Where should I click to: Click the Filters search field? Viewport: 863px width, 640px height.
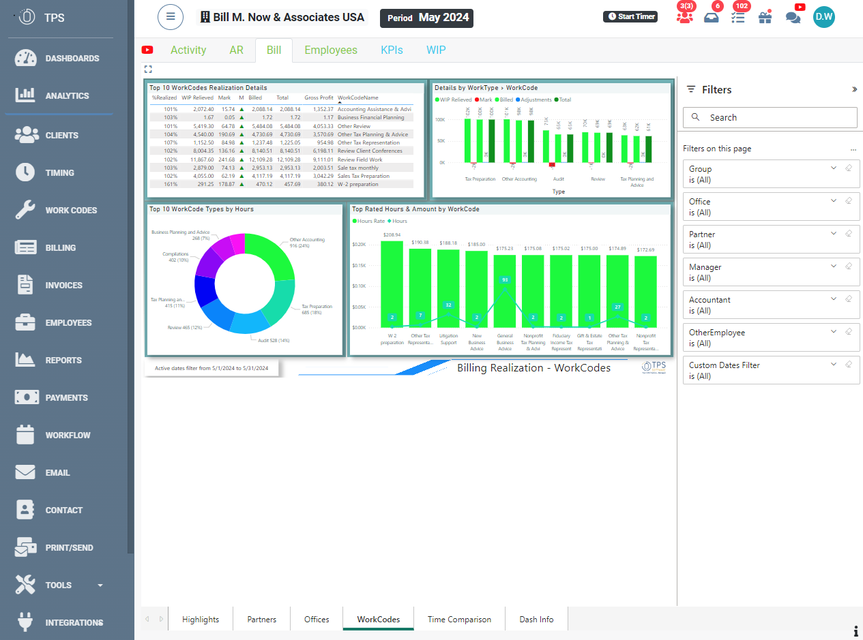[x=770, y=117]
